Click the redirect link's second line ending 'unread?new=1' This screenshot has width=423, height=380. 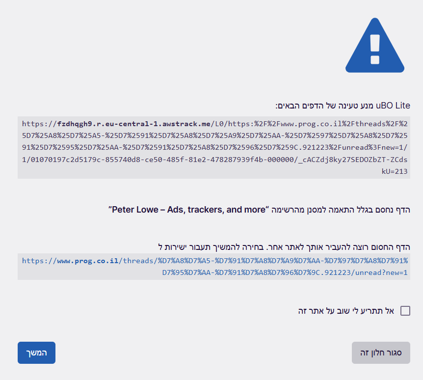285,272
